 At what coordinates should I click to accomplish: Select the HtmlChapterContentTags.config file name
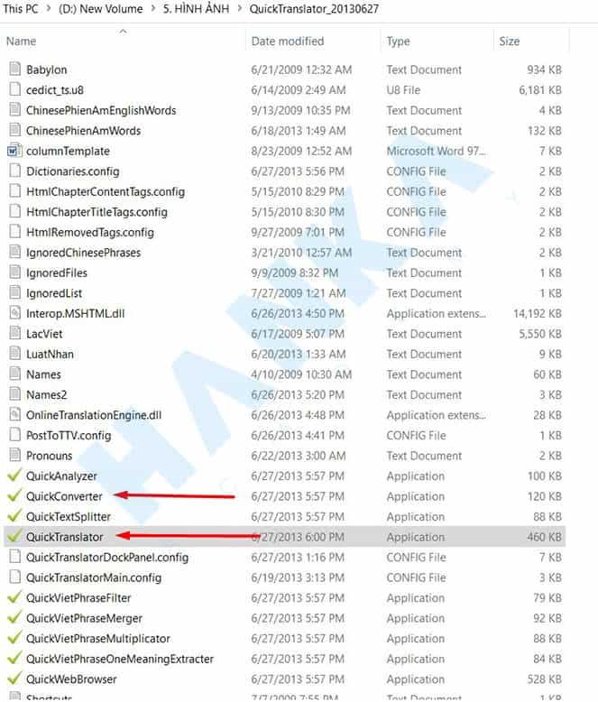point(106,191)
